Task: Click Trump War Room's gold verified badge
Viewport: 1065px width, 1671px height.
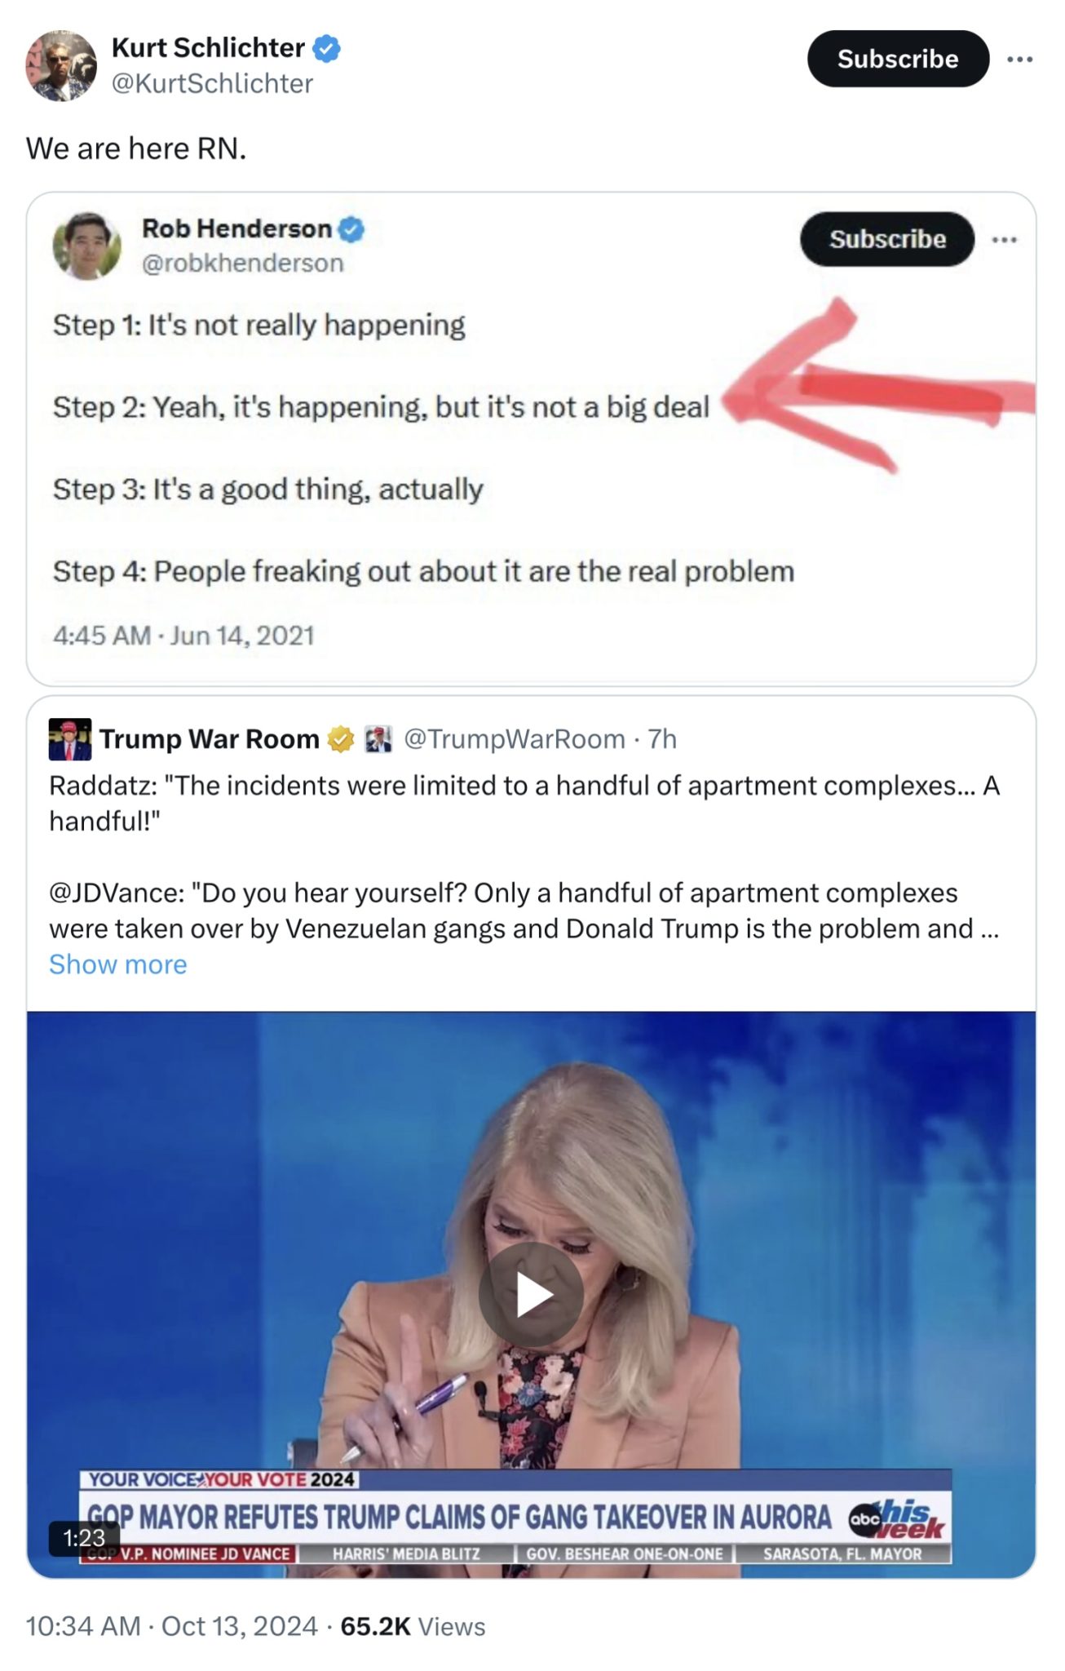Action: click(x=341, y=739)
